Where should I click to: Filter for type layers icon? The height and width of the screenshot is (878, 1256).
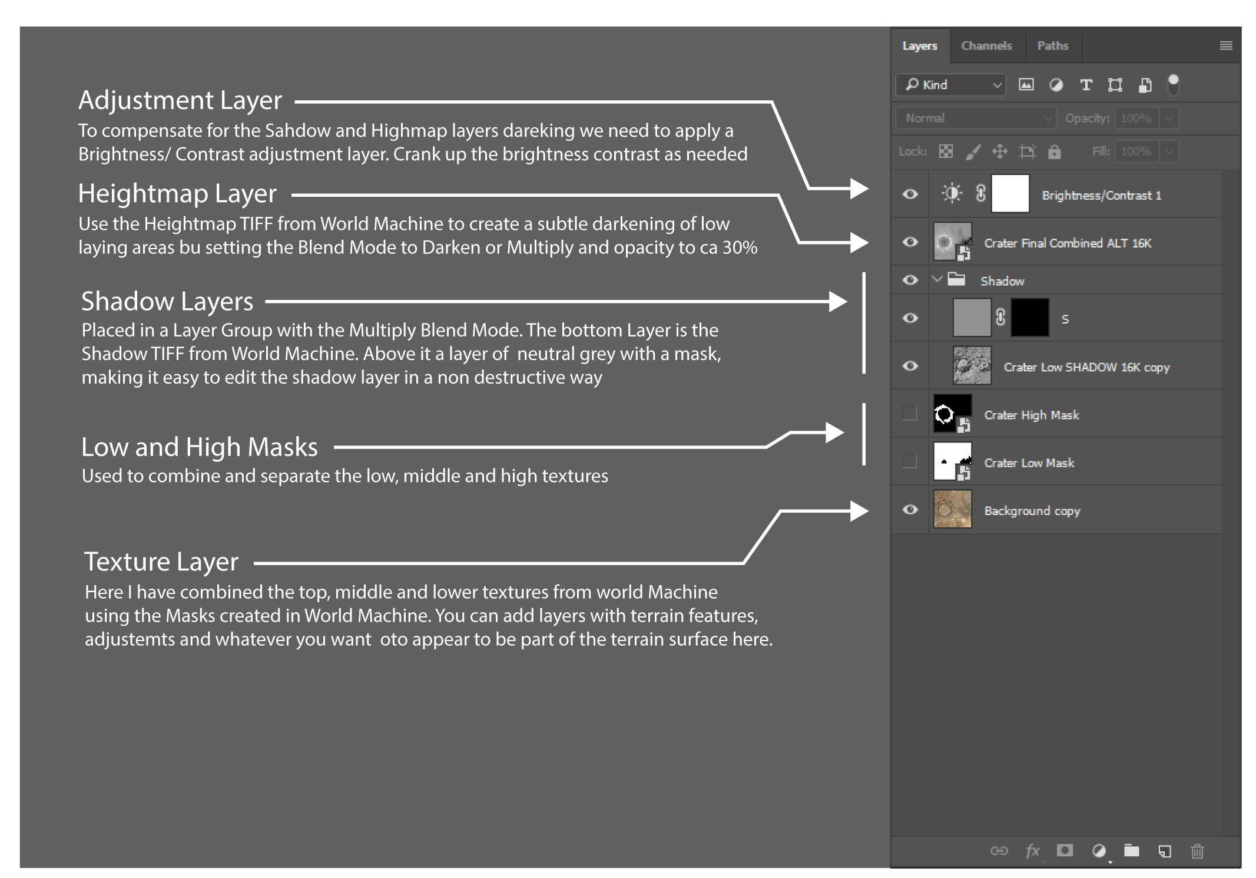coord(1086,85)
